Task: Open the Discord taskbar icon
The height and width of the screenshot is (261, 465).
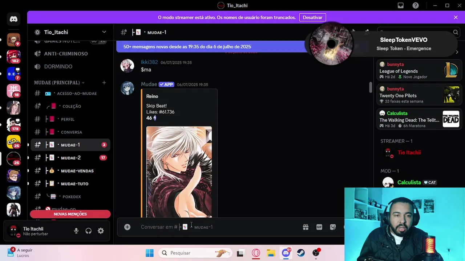Action: pyautogui.click(x=286, y=253)
